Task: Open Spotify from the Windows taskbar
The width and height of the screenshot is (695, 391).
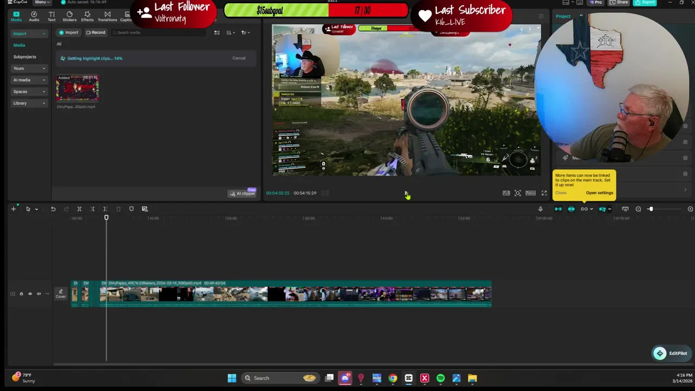Action: (x=440, y=378)
